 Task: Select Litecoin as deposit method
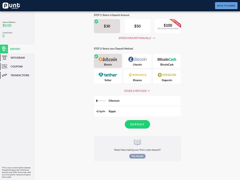pos(137,61)
